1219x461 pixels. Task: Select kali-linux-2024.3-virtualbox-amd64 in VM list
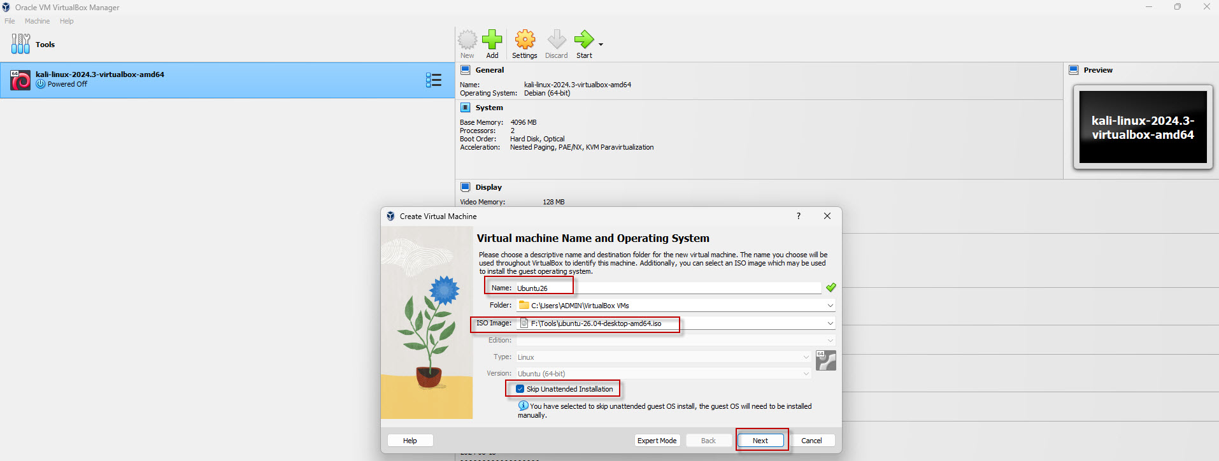click(227, 80)
